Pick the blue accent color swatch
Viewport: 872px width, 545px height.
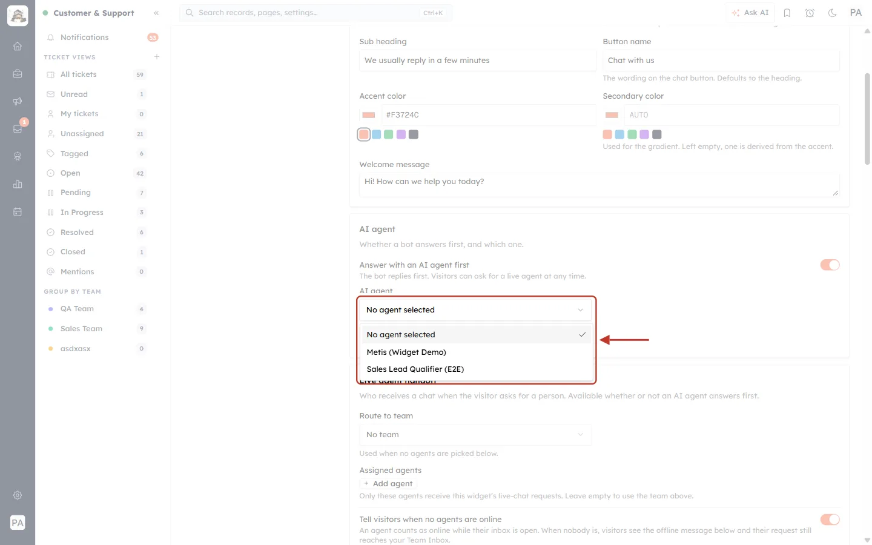click(376, 134)
